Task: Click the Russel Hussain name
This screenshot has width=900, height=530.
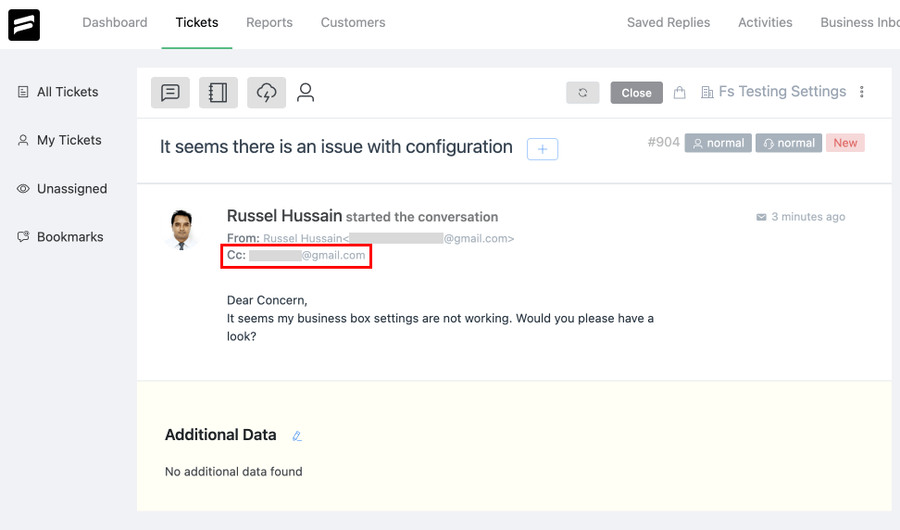Action: (284, 216)
